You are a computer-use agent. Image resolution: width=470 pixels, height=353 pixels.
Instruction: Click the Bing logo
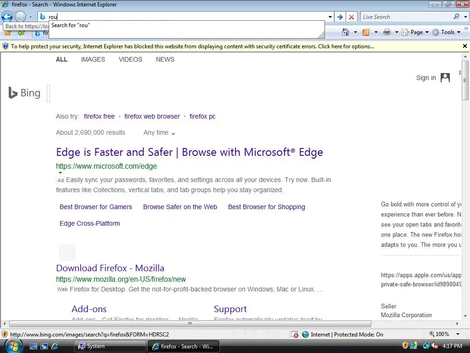pyautogui.click(x=24, y=93)
